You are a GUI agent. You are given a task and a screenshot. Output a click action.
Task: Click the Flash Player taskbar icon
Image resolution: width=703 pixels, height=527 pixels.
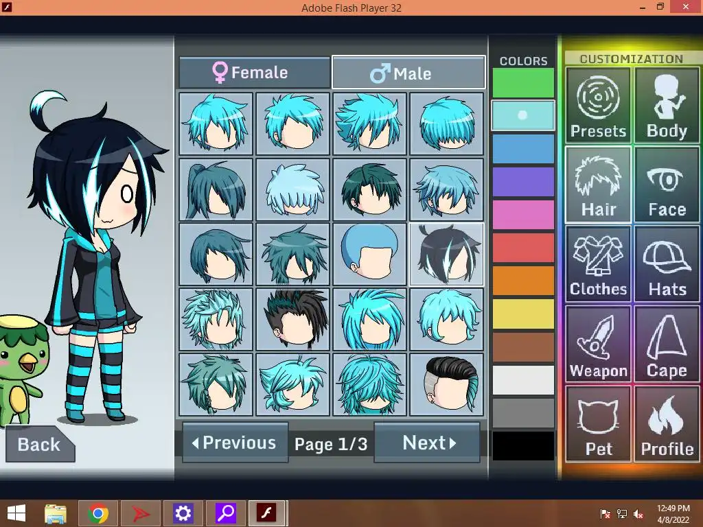point(267,513)
